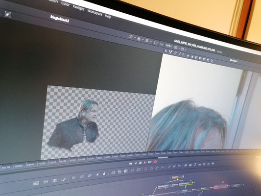Click the viewer LUT color icon
The width and height of the screenshot is (261, 196).
click(139, 39)
